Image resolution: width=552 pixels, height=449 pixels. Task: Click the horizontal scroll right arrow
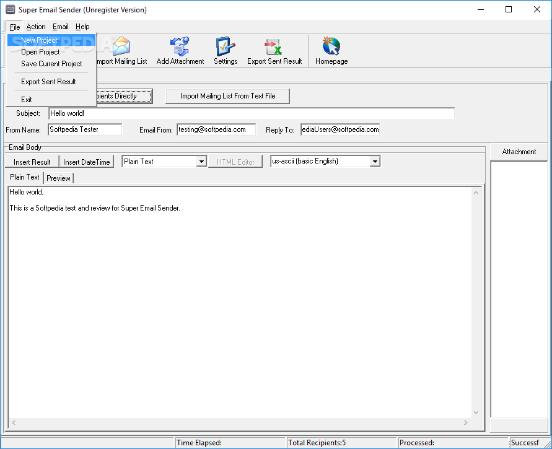click(466, 422)
